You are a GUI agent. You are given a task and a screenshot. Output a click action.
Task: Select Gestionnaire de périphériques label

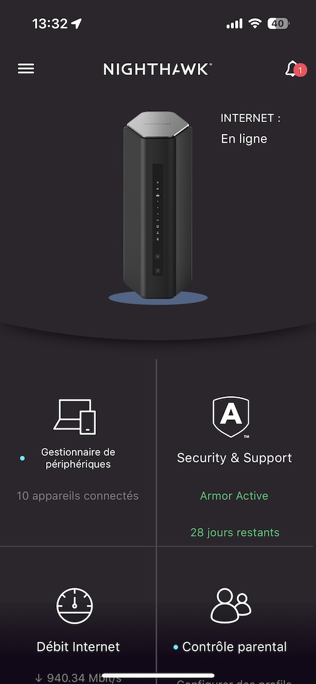[x=78, y=458]
